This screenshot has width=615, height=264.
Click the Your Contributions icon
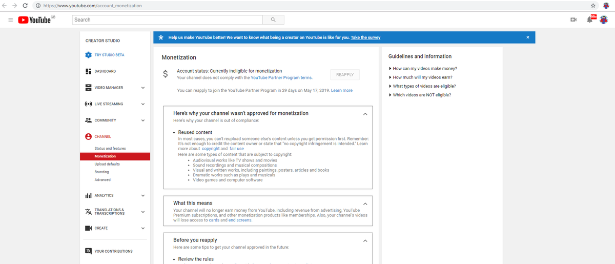tap(88, 251)
